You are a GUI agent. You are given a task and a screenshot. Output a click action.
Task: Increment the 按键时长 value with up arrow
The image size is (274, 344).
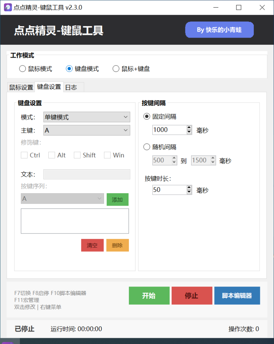(189, 188)
